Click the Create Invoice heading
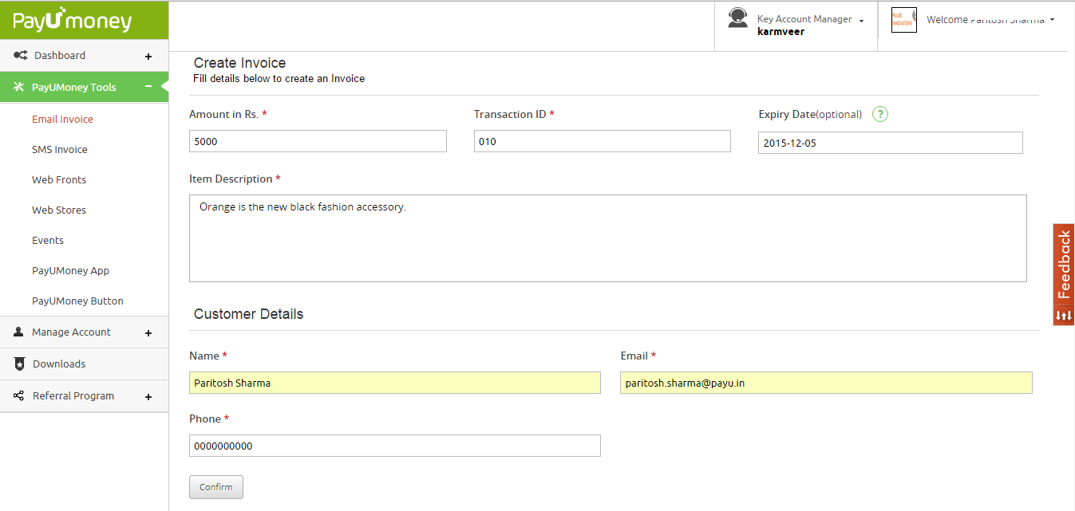 (239, 63)
